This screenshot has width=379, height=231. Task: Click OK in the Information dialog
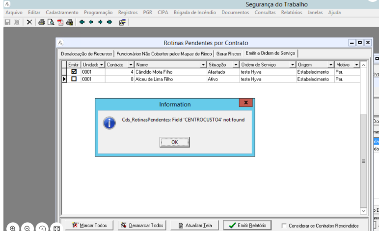[x=174, y=142]
